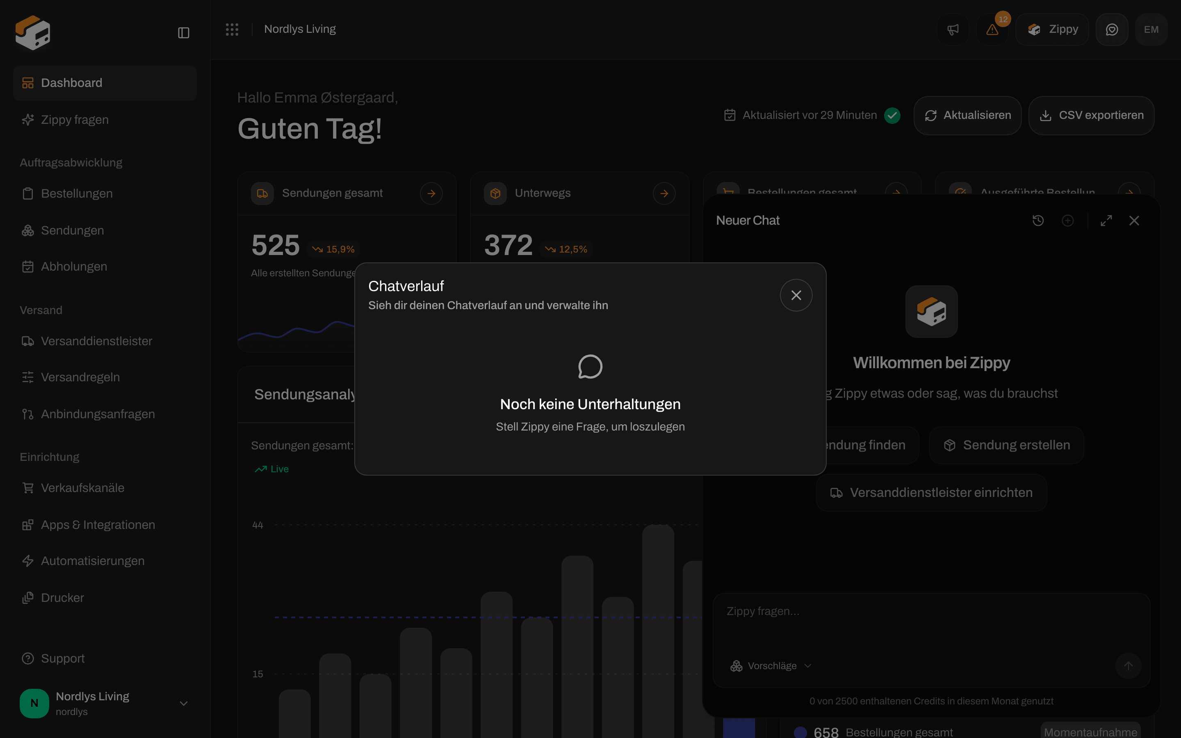Open Sendungen gesamt card arrow
This screenshot has height=738, width=1181.
[431, 194]
